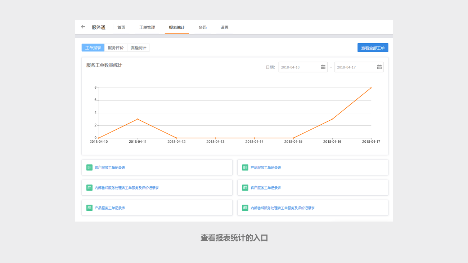
Task: Click the chart data point for 2018-04-16
Action: point(332,119)
